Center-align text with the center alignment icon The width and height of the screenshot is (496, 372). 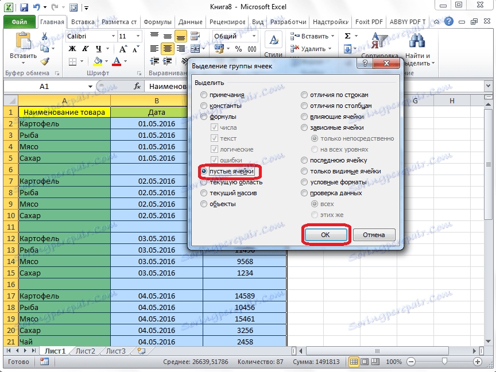167,49
